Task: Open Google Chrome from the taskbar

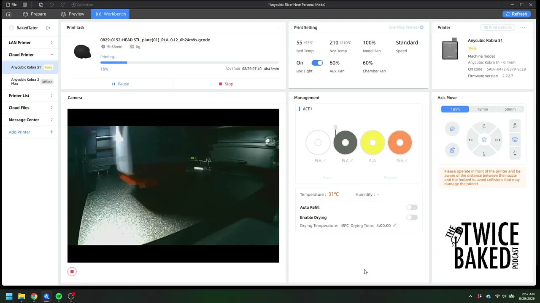Action: click(x=34, y=296)
